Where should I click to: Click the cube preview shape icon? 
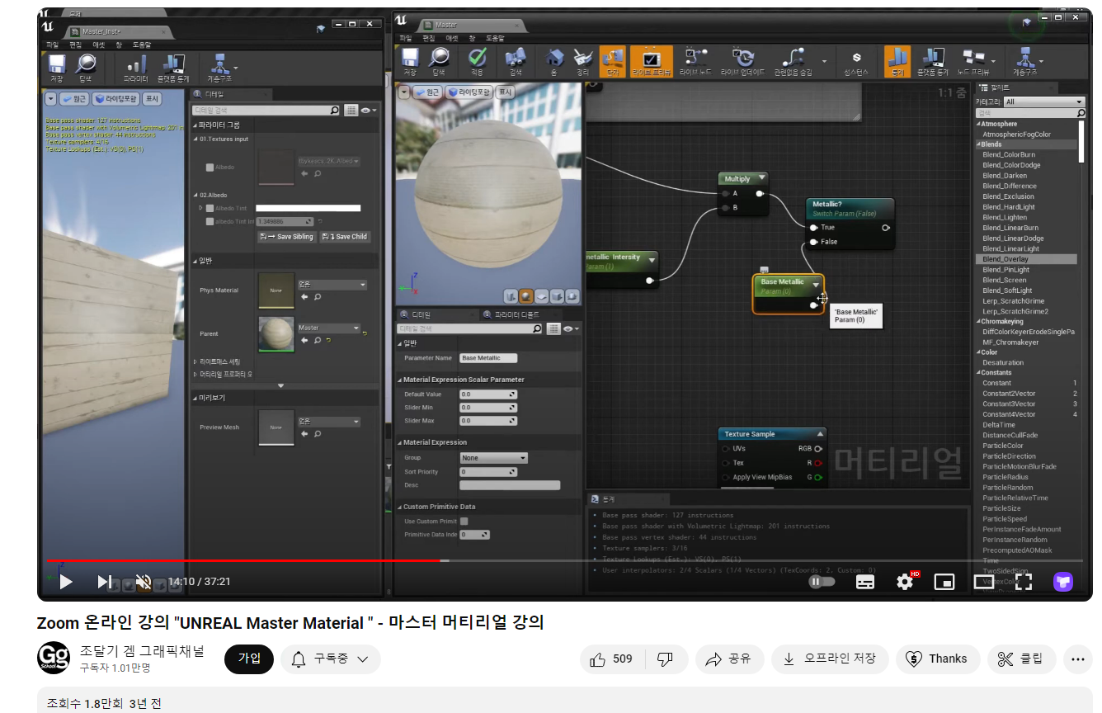[557, 296]
